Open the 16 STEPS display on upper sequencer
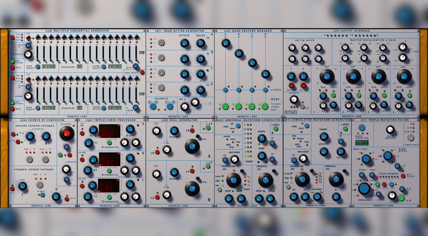This screenshot has width=428, height=236. pos(49,67)
